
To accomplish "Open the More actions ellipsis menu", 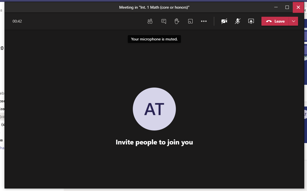I will (204, 21).
